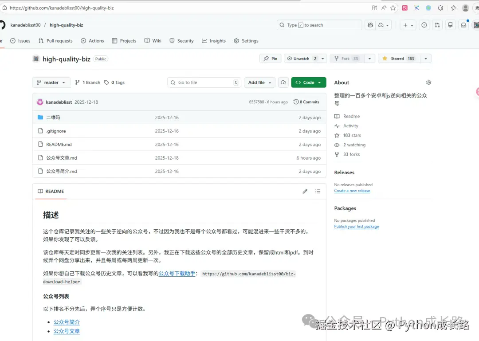The width and height of the screenshot is (479, 341).
Task: View the 0 Tags link
Action: [114, 82]
